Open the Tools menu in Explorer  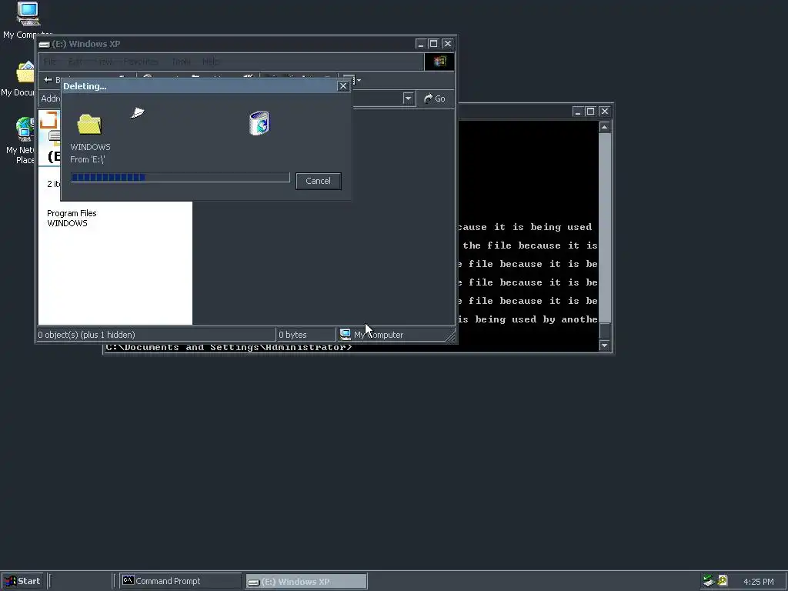[181, 62]
